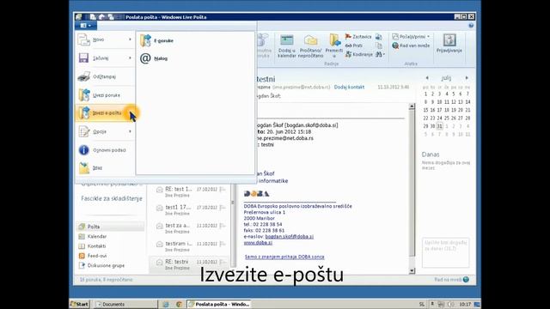
Task: Switch to Documents taskbar button
Action: tap(125, 304)
